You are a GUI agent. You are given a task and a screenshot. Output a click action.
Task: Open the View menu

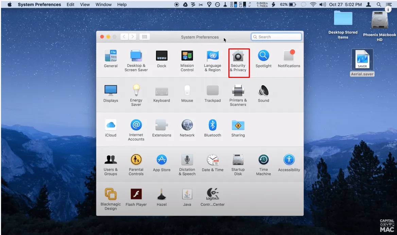click(x=85, y=4)
